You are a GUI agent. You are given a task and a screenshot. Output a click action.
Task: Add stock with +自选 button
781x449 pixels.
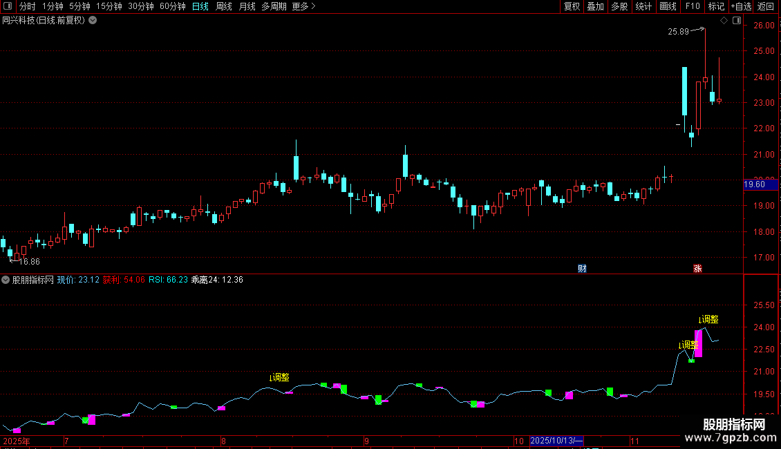pos(741,6)
